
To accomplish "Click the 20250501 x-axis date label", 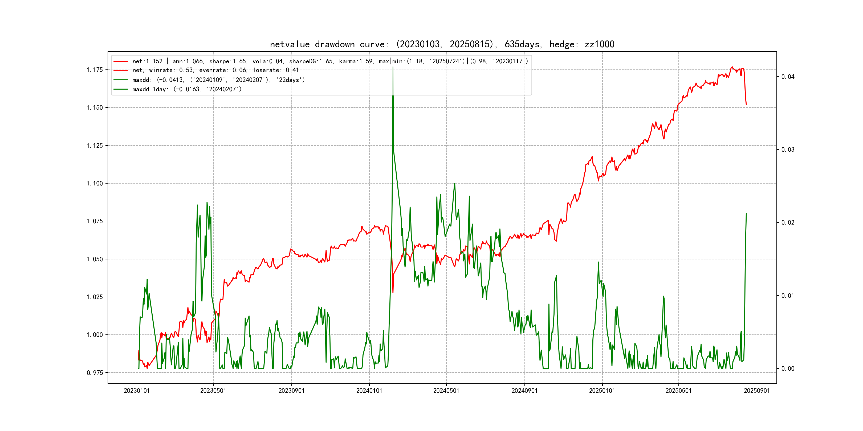I will click(x=678, y=391).
